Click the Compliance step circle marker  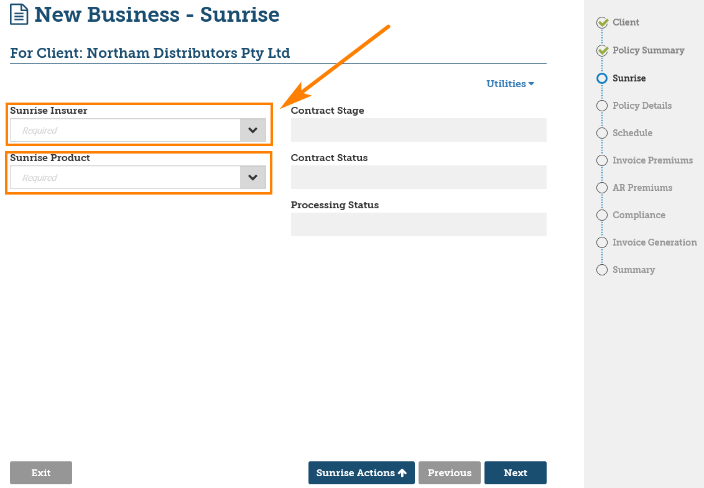point(601,215)
